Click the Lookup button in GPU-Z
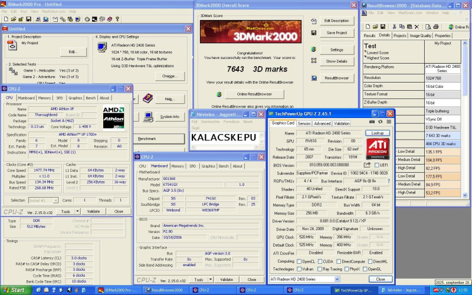The image size is (472, 295). [x=378, y=133]
